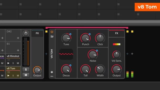This screenshot has height=90, width=160.
Task: Click the velocity color gradient swatch
Action: pos(116,44)
